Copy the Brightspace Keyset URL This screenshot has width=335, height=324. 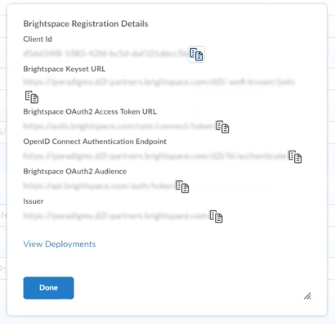pyautogui.click(x=32, y=97)
